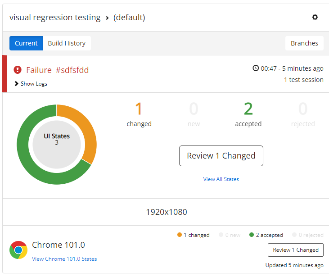Click the large 0 new counter

tap(194, 114)
